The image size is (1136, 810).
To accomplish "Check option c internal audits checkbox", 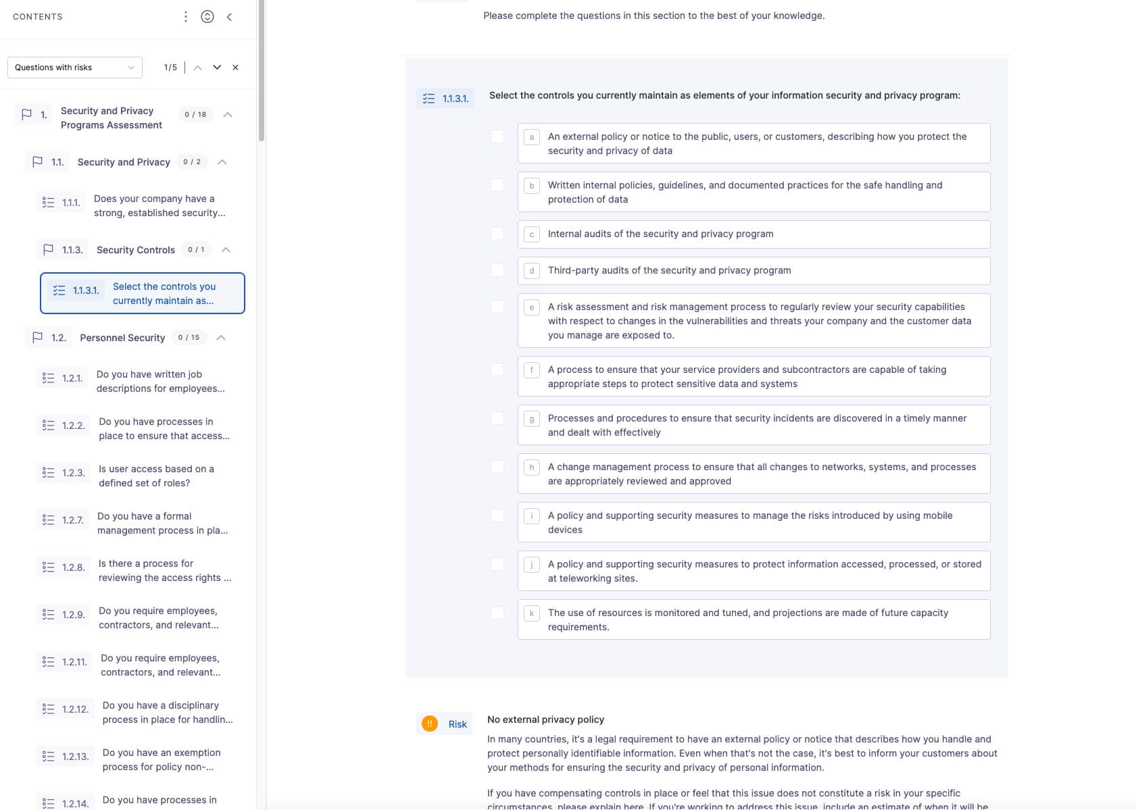I will coord(497,234).
